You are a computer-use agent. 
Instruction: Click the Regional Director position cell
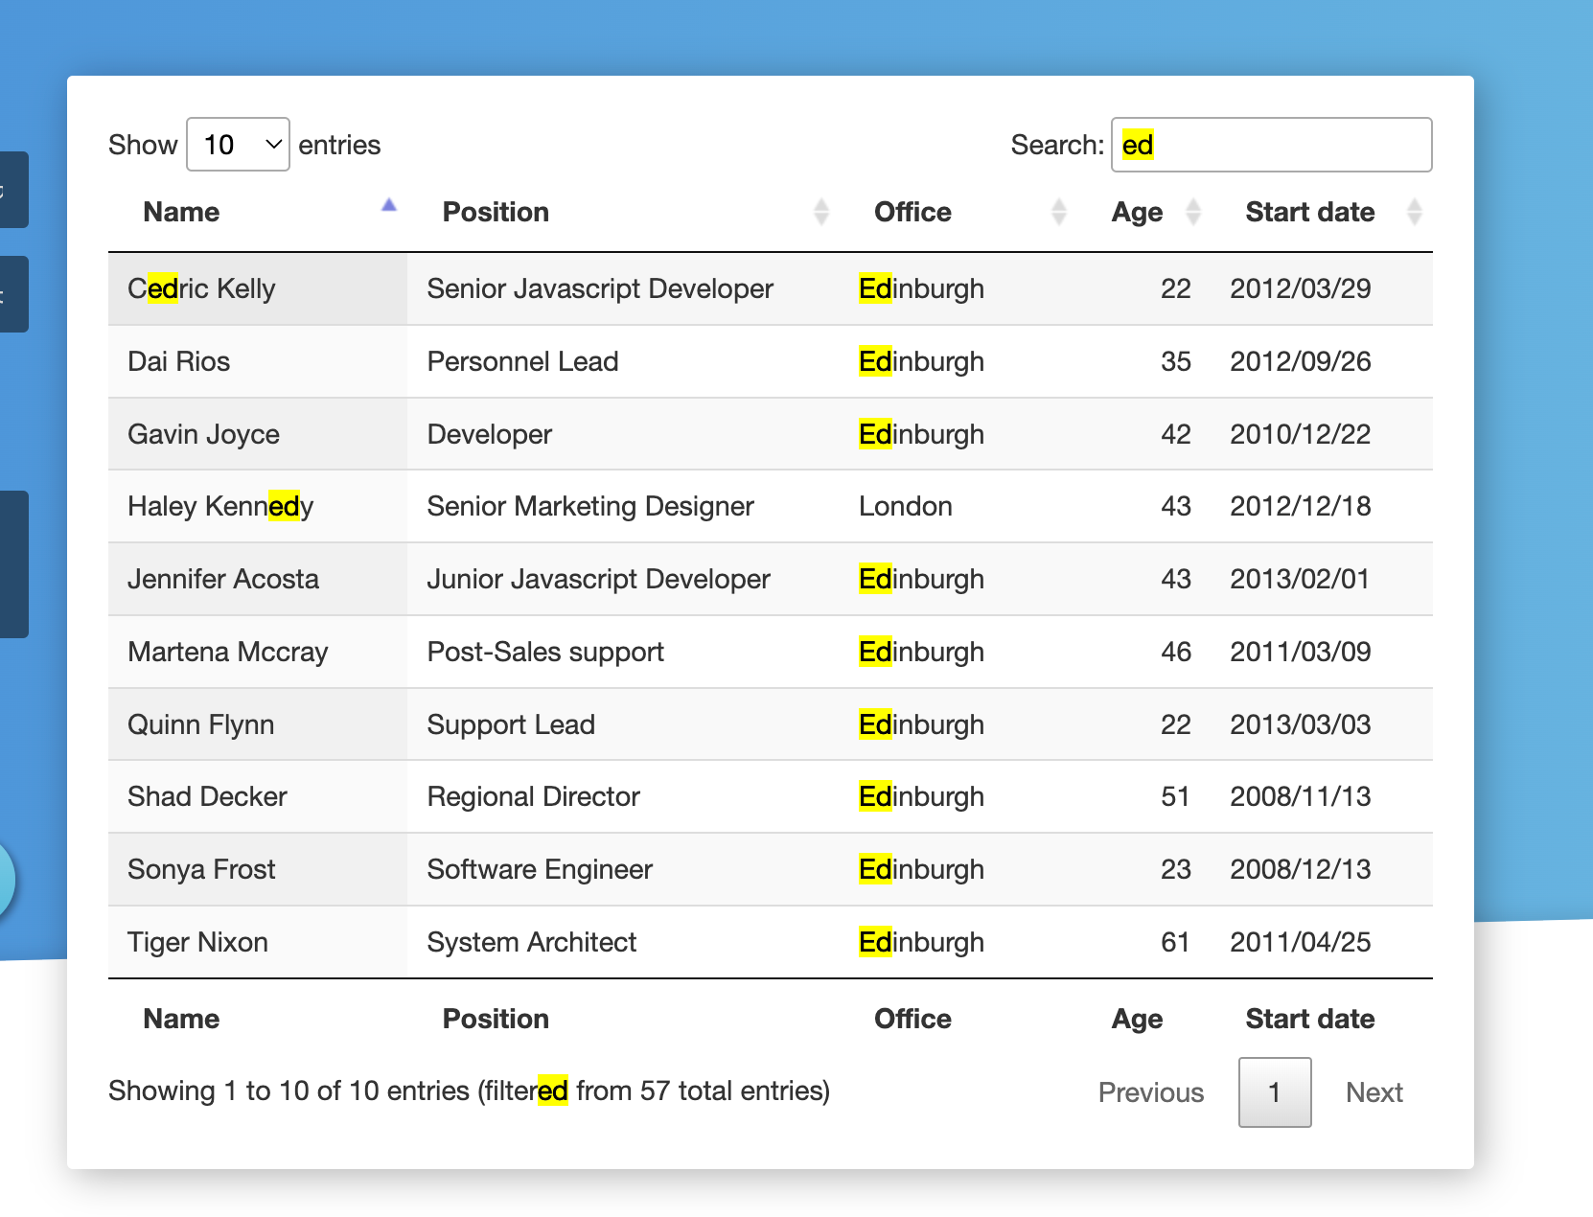(x=623, y=796)
